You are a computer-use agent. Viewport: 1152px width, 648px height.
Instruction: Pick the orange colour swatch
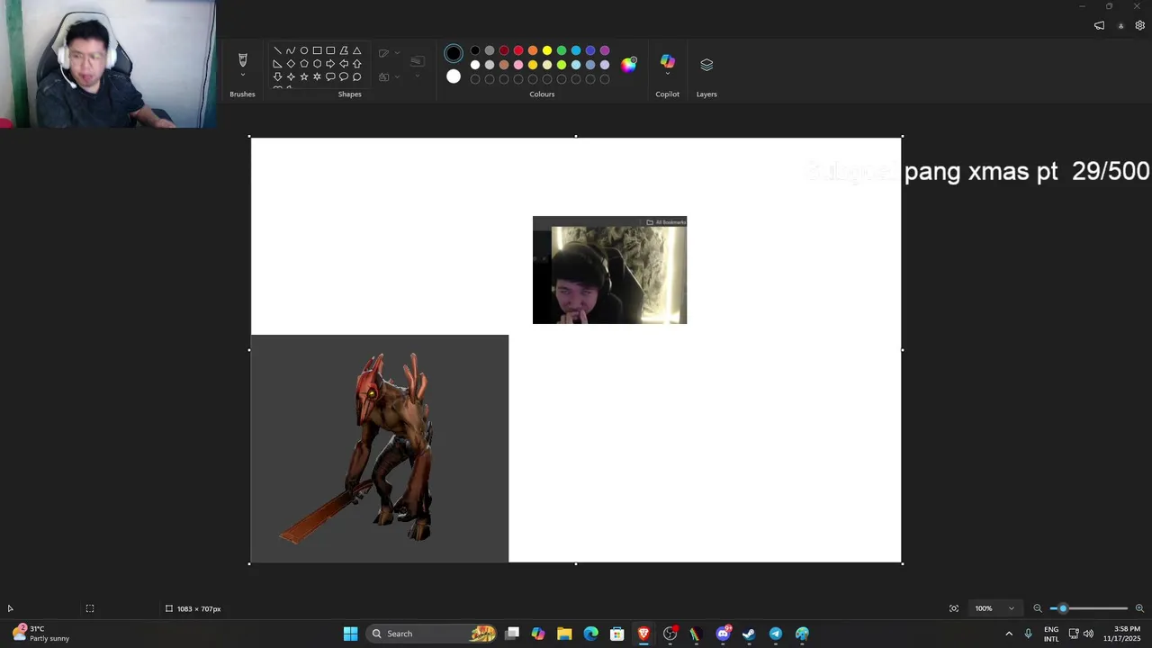tap(533, 50)
